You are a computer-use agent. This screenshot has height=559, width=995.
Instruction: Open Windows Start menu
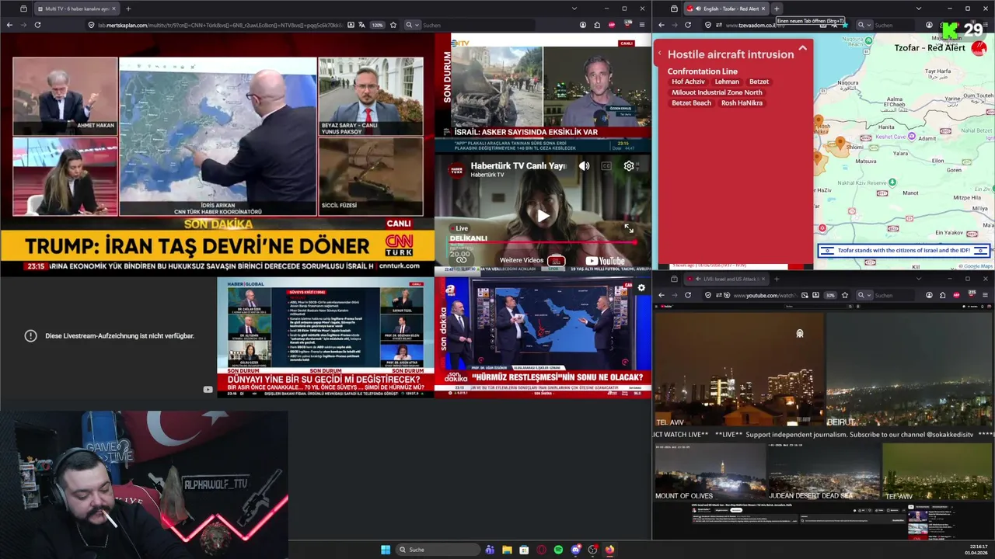(386, 550)
